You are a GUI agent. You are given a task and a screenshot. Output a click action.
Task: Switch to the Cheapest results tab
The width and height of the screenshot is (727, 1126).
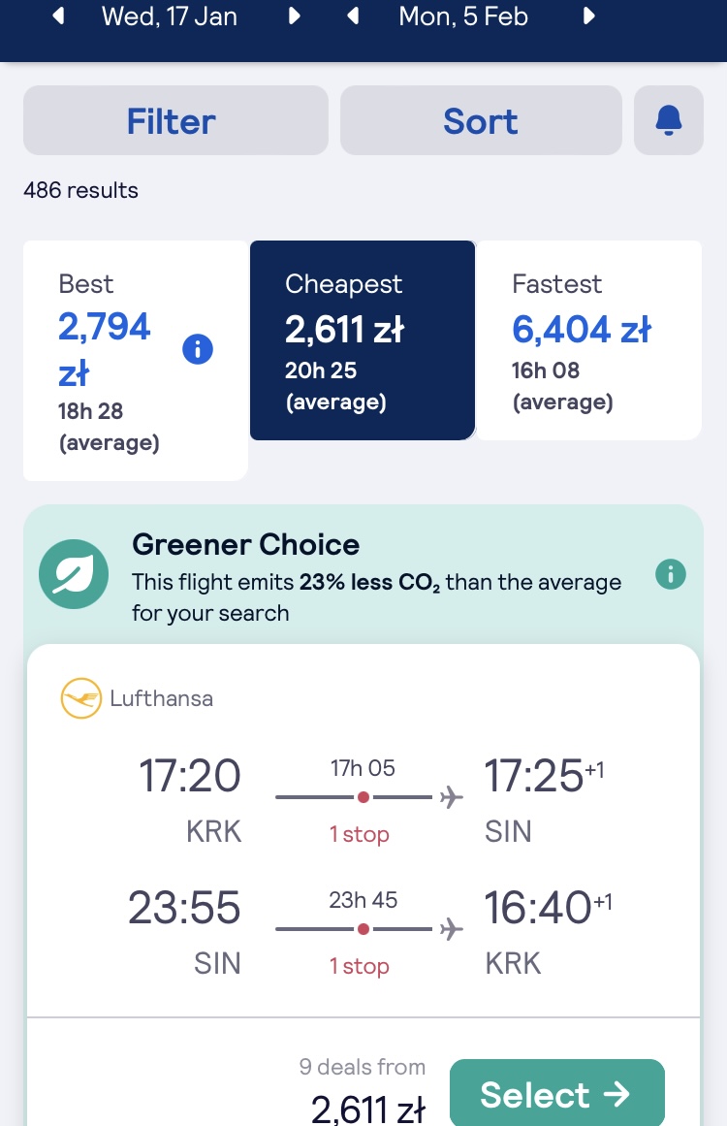363,340
